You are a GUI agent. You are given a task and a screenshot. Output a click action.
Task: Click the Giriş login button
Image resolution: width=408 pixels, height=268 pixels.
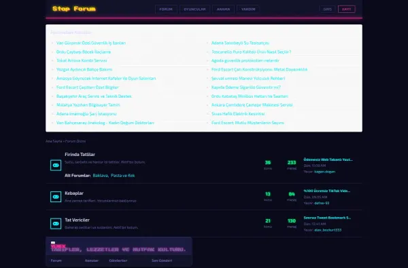click(x=327, y=9)
